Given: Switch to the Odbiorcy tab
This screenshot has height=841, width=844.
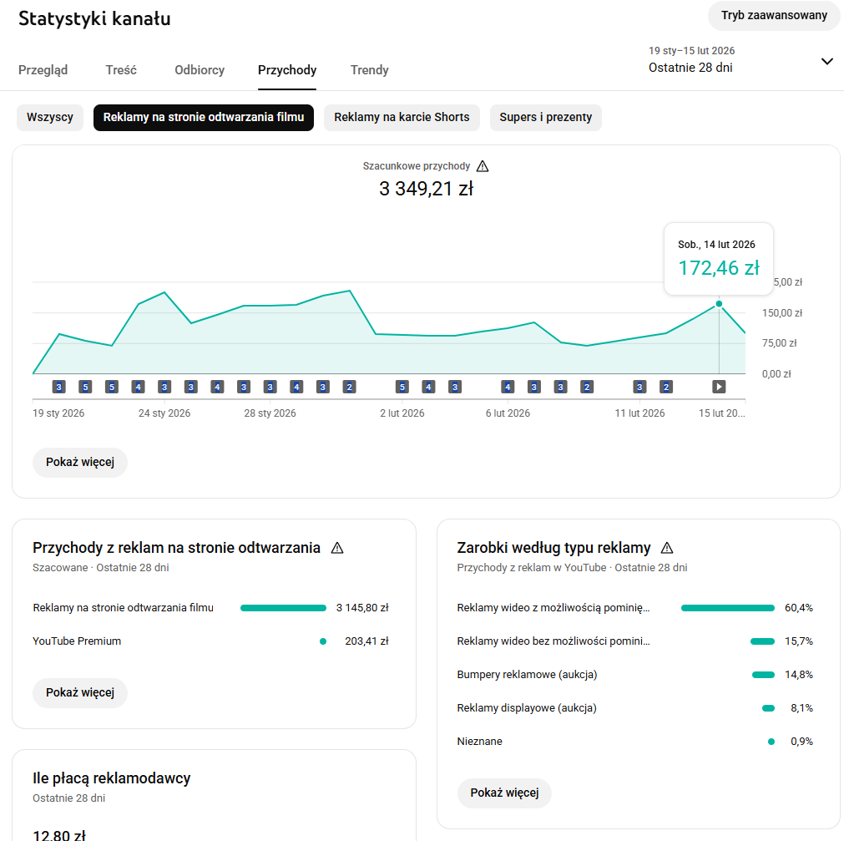Looking at the screenshot, I should 200,70.
